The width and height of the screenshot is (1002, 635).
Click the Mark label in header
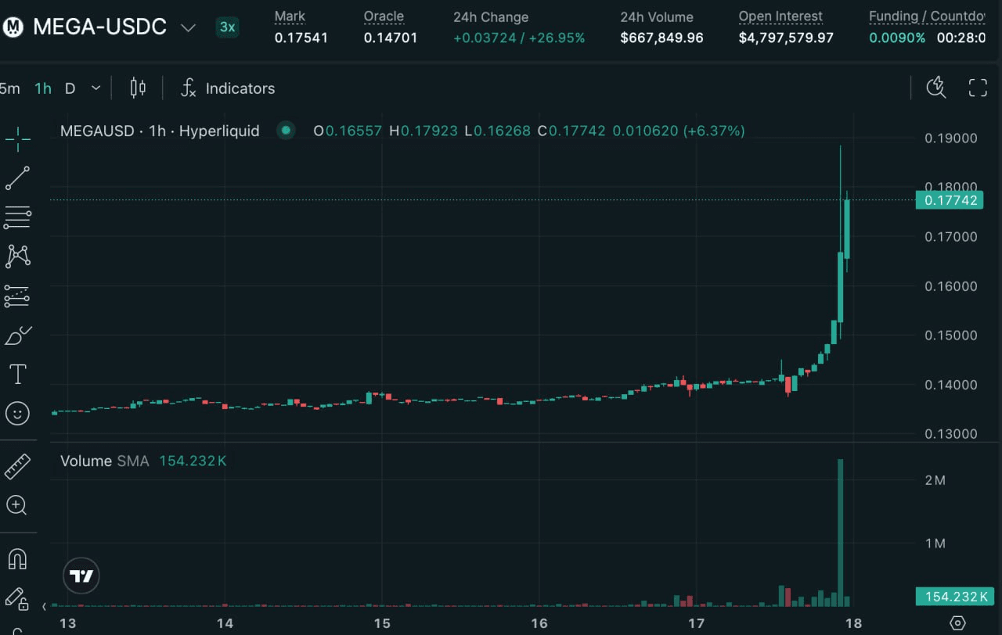[290, 16]
